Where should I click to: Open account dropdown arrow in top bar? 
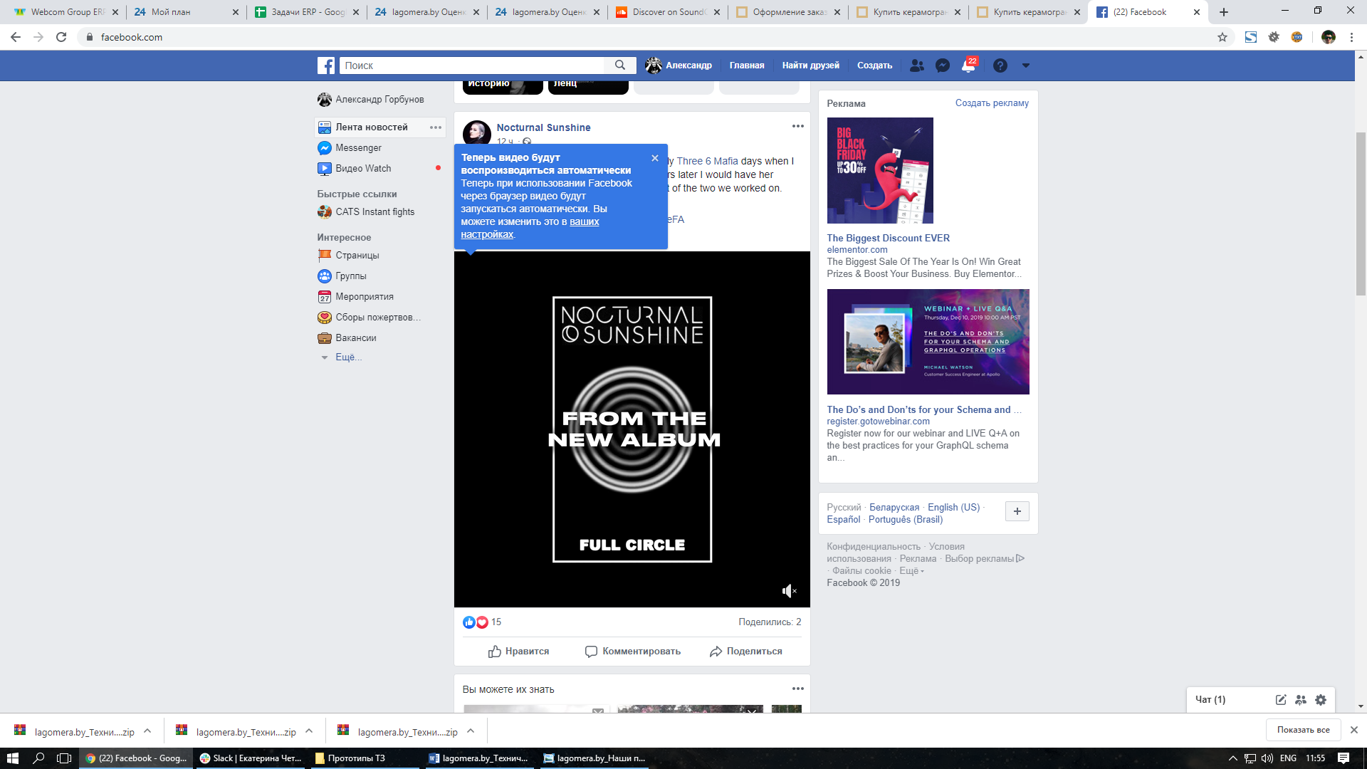click(x=1025, y=66)
